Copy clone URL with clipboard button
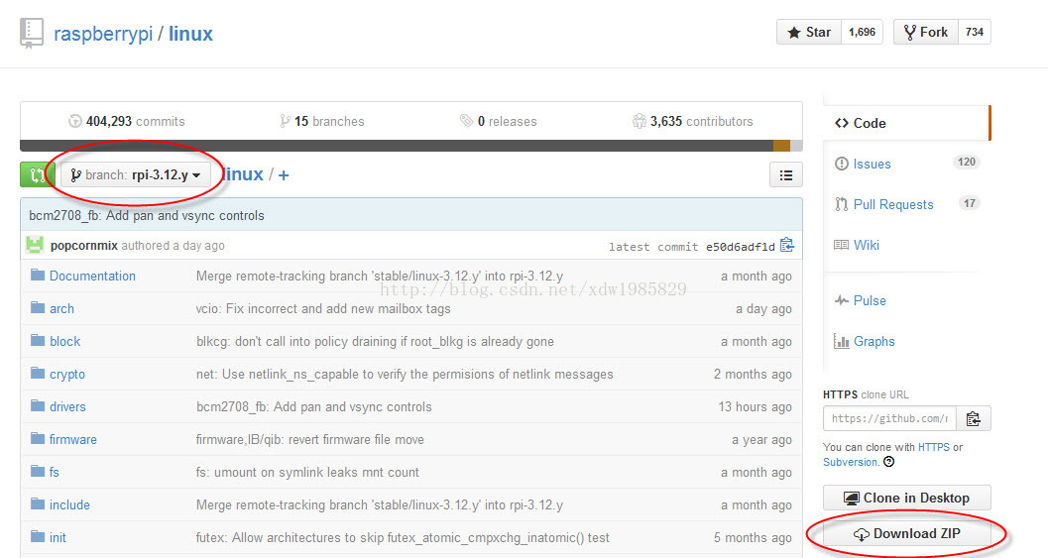1048x558 pixels. [974, 419]
